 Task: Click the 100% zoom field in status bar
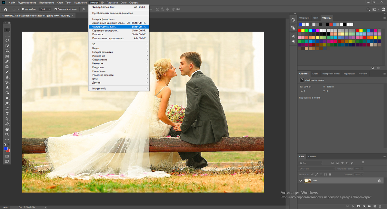[x=5, y=207]
